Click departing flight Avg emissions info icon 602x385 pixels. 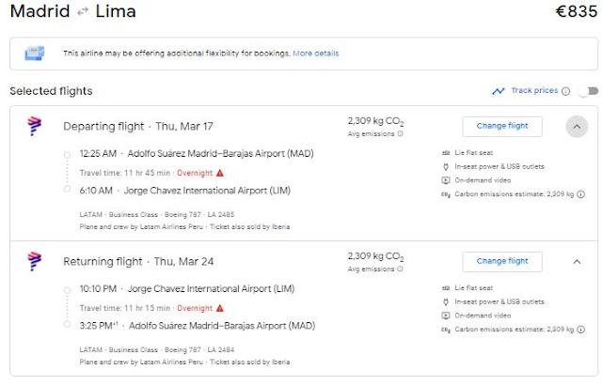(400, 134)
